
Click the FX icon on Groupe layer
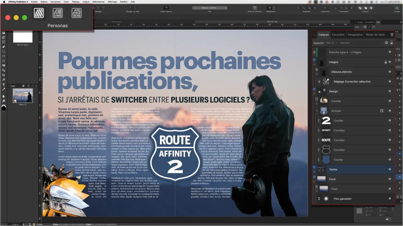tap(382, 111)
